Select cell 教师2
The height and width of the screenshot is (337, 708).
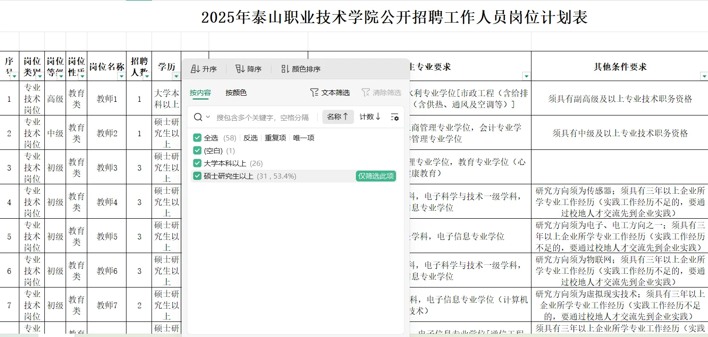pos(107,133)
